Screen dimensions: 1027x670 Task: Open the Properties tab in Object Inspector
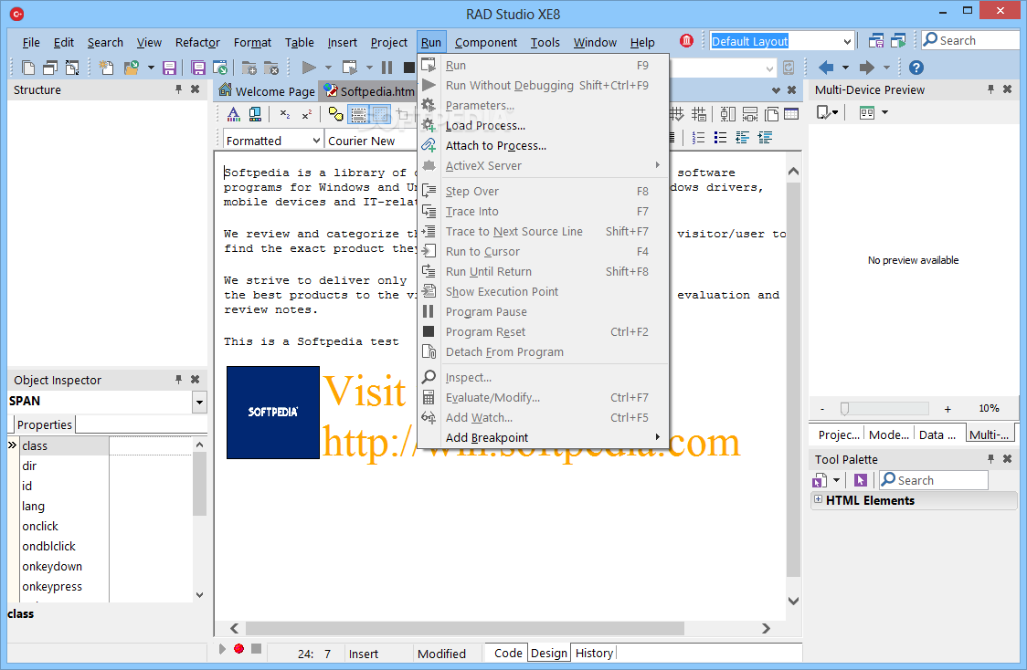click(x=44, y=424)
